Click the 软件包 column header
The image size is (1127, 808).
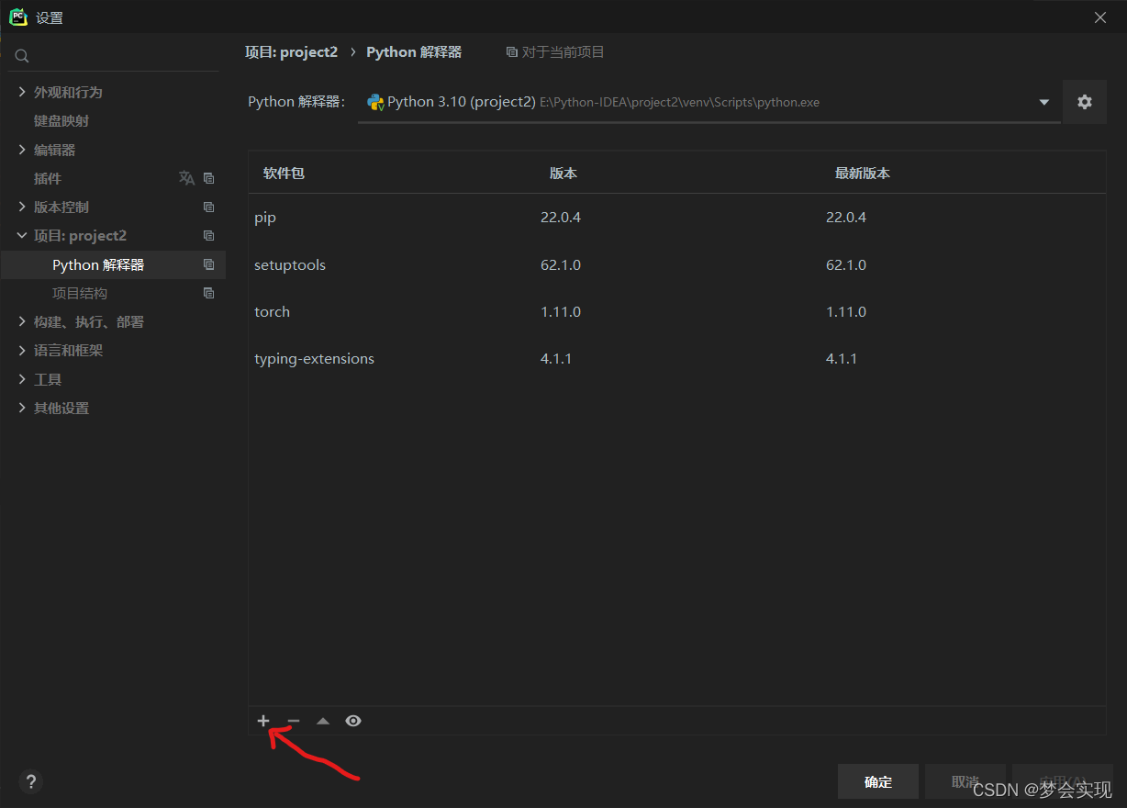(284, 173)
